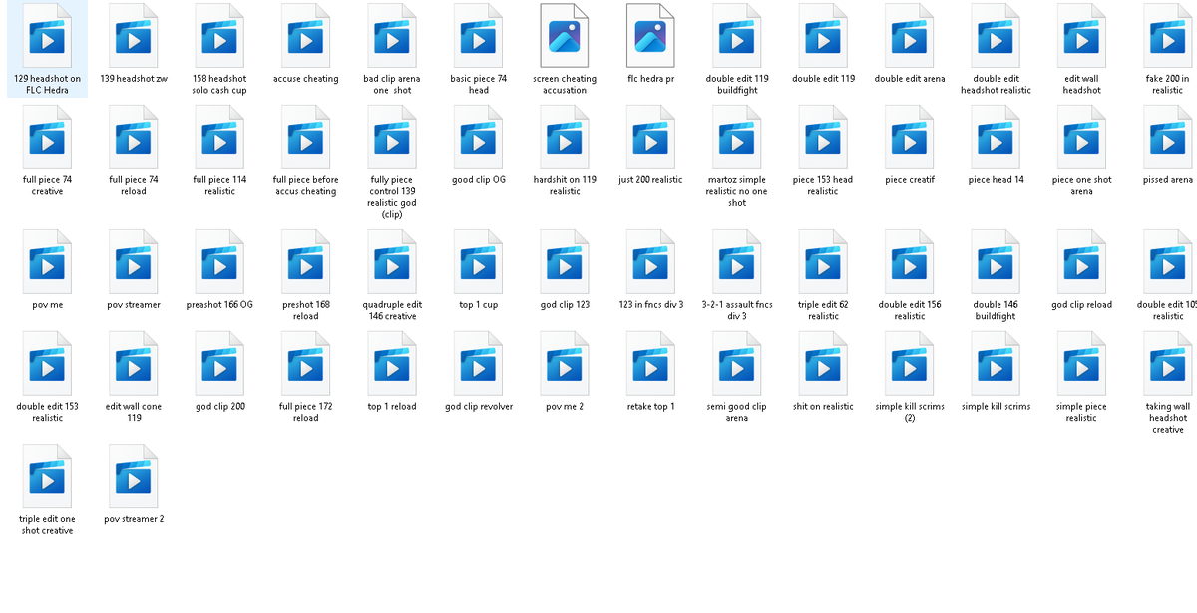This screenshot has width=1197, height=613.
Task: Select 'preshot 168 reload' video icon
Action: [305, 262]
